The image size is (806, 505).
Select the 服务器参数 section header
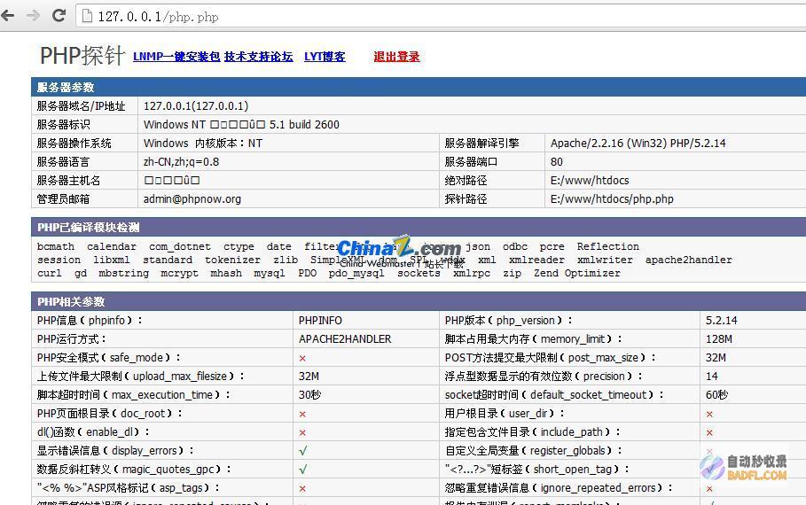pyautogui.click(x=419, y=87)
